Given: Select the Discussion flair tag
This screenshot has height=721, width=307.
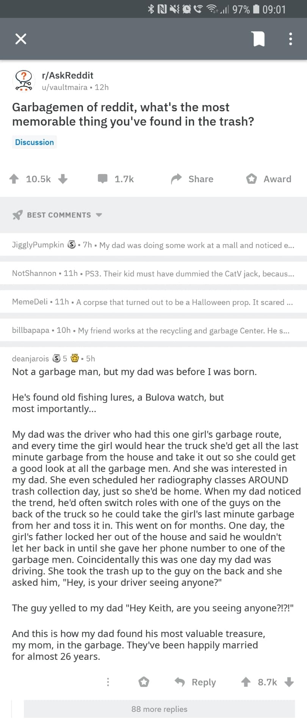Looking at the screenshot, I should tap(34, 142).
